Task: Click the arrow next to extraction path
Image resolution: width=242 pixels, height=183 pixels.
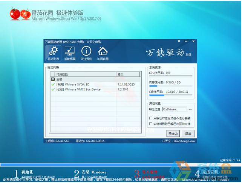Action: [190, 109]
